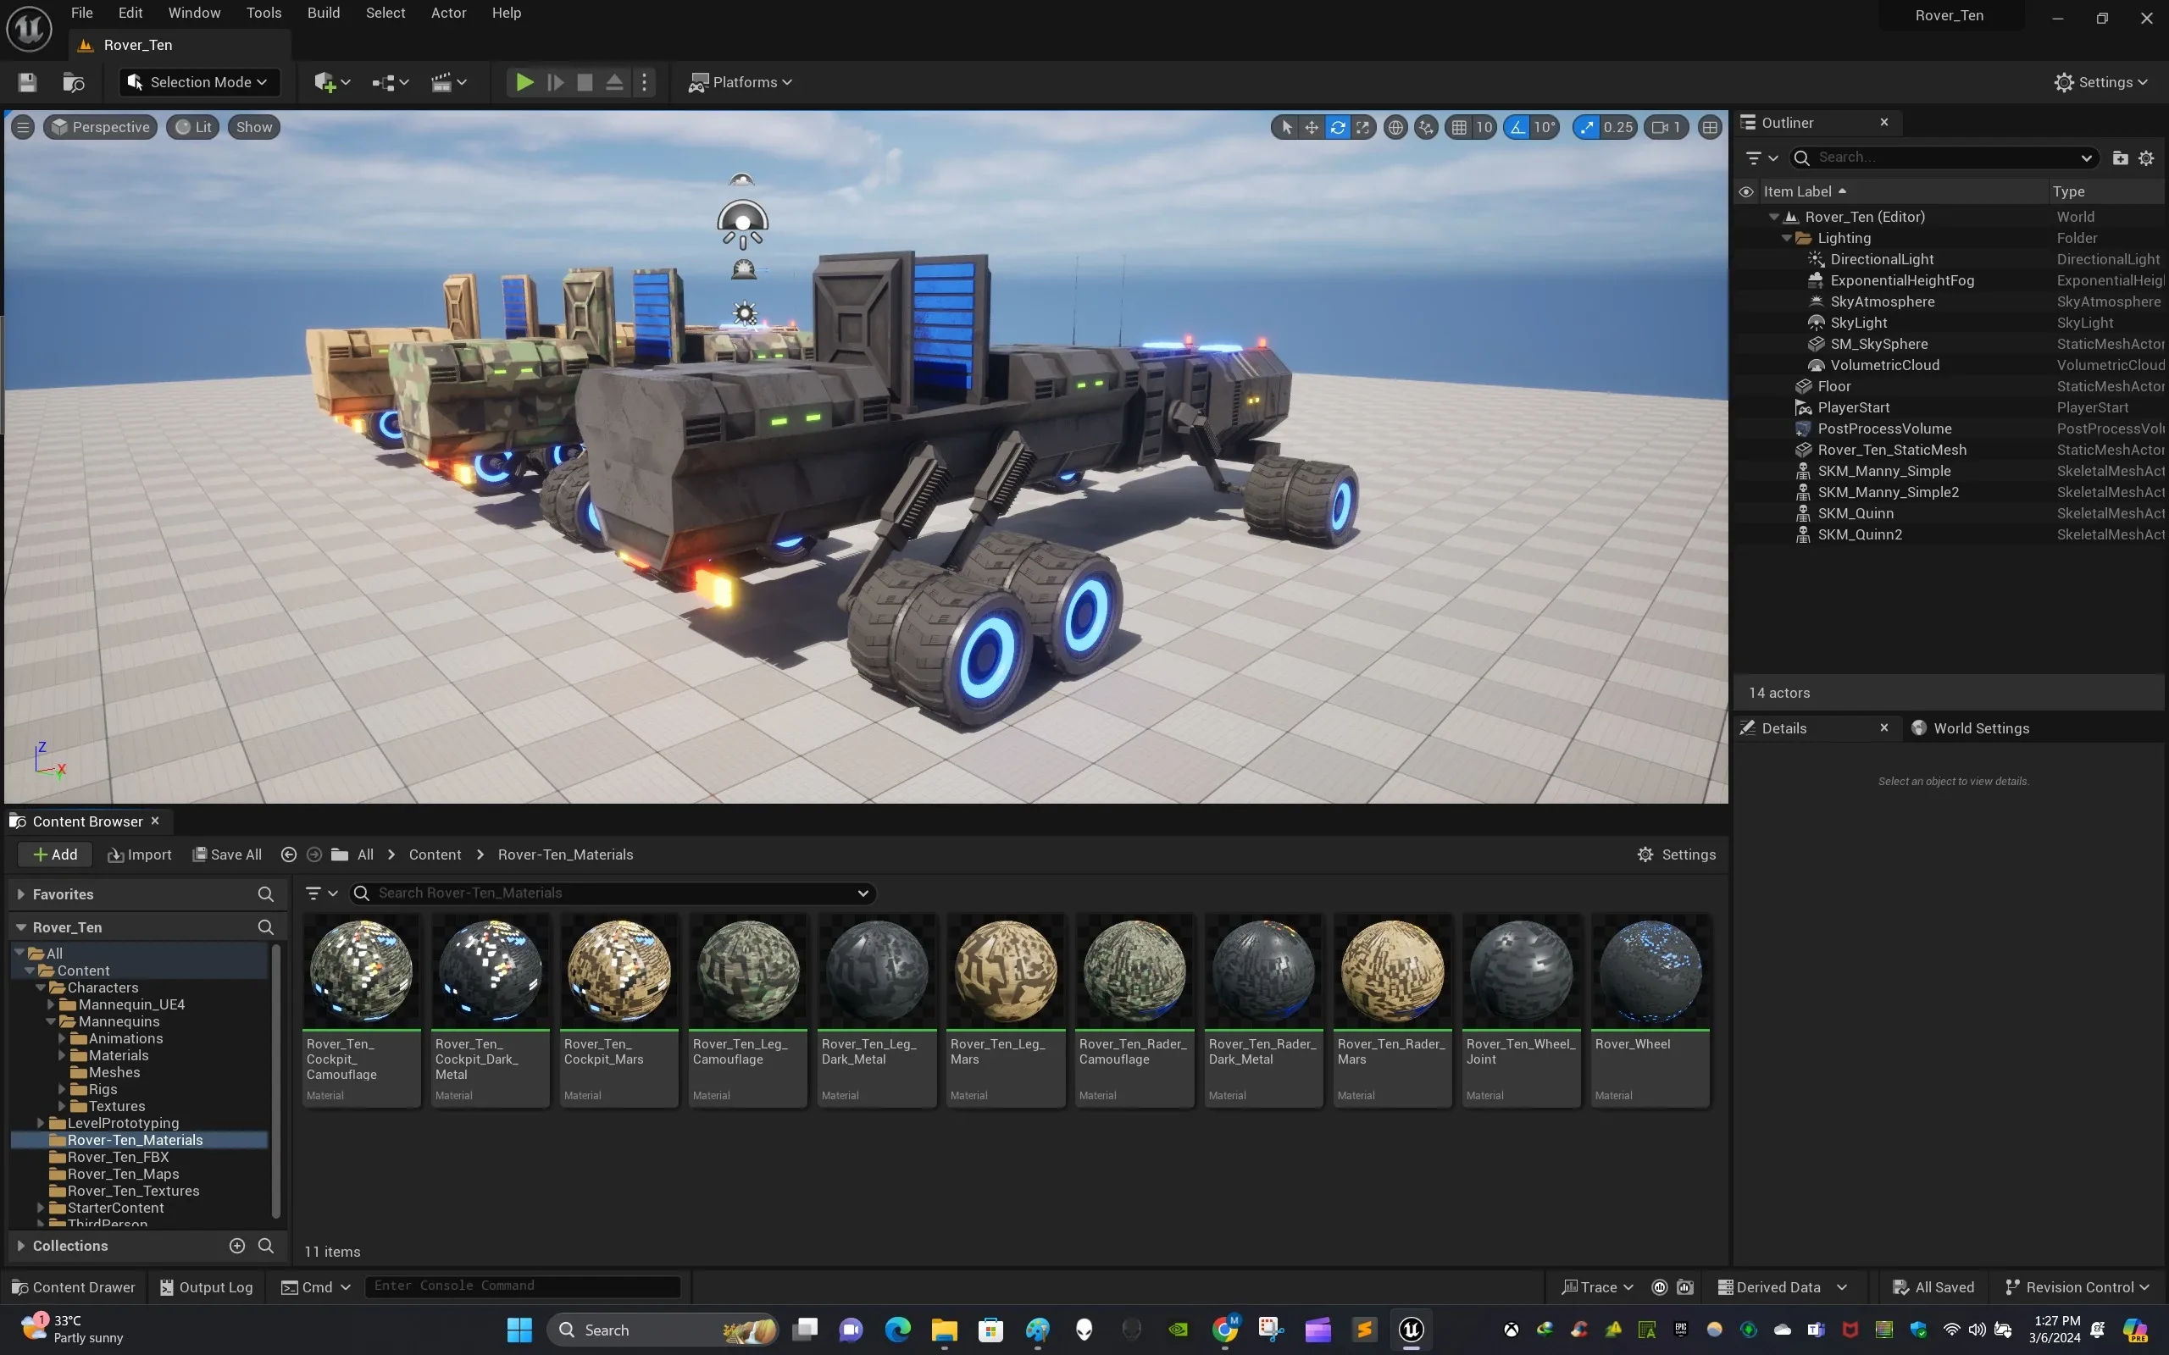Click the Outliner search field
This screenshot has width=2169, height=1355.
1943,158
